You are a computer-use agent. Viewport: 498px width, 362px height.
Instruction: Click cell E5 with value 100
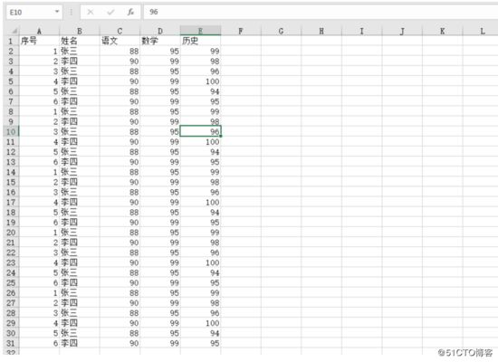point(200,81)
